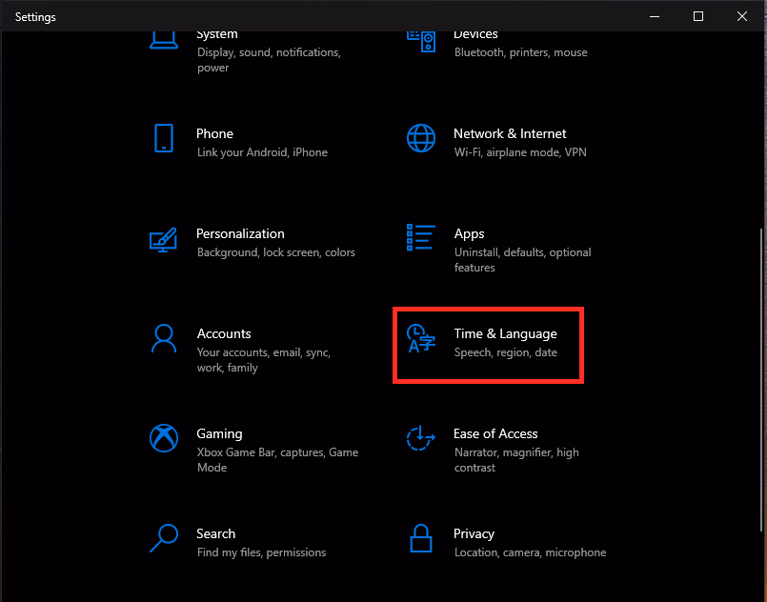Click the vertical scrollbar thumb
The image size is (767, 602).
coord(761,381)
